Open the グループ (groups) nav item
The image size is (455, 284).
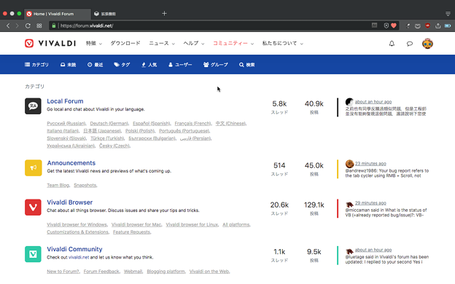[216, 65]
